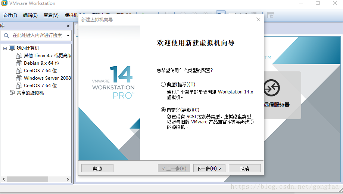Minimize the VMware Workstation window
The width and height of the screenshot is (343, 194).
(301, 3)
